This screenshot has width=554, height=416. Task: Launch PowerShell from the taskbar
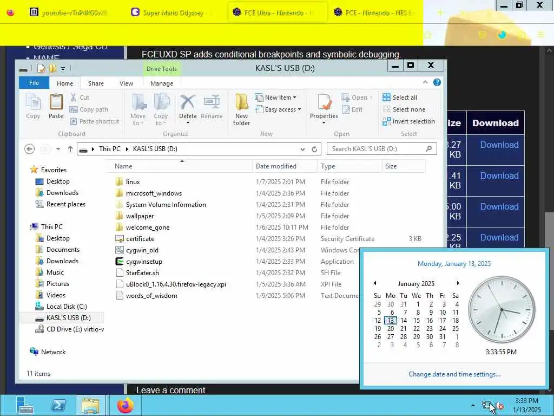click(58, 405)
